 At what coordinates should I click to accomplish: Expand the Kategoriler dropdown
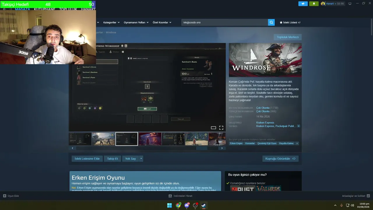click(111, 22)
